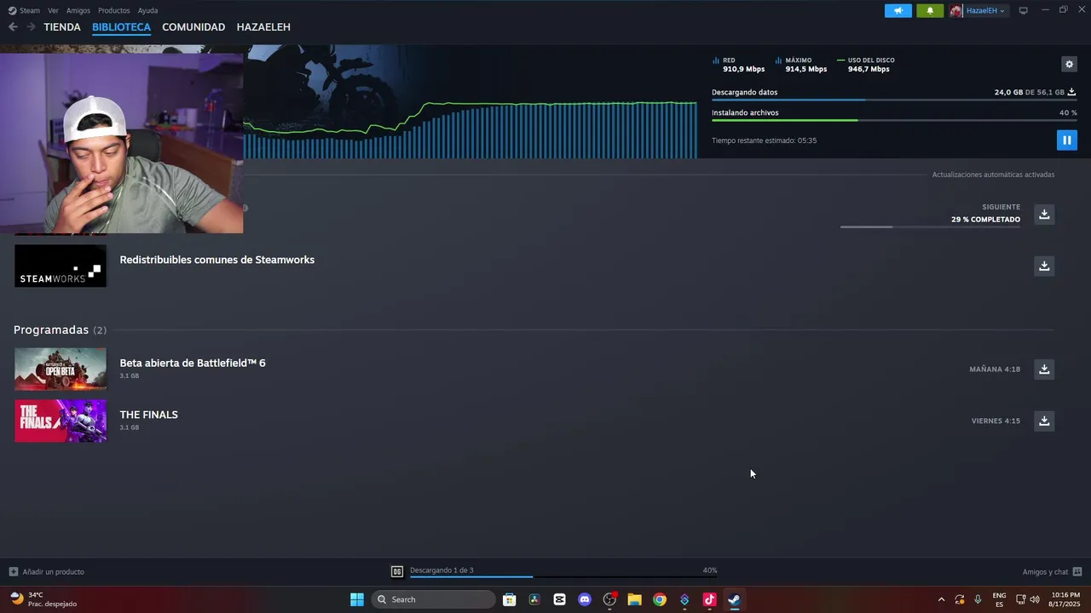Open the Amigos menu
This screenshot has height=613, width=1091.
(78, 10)
